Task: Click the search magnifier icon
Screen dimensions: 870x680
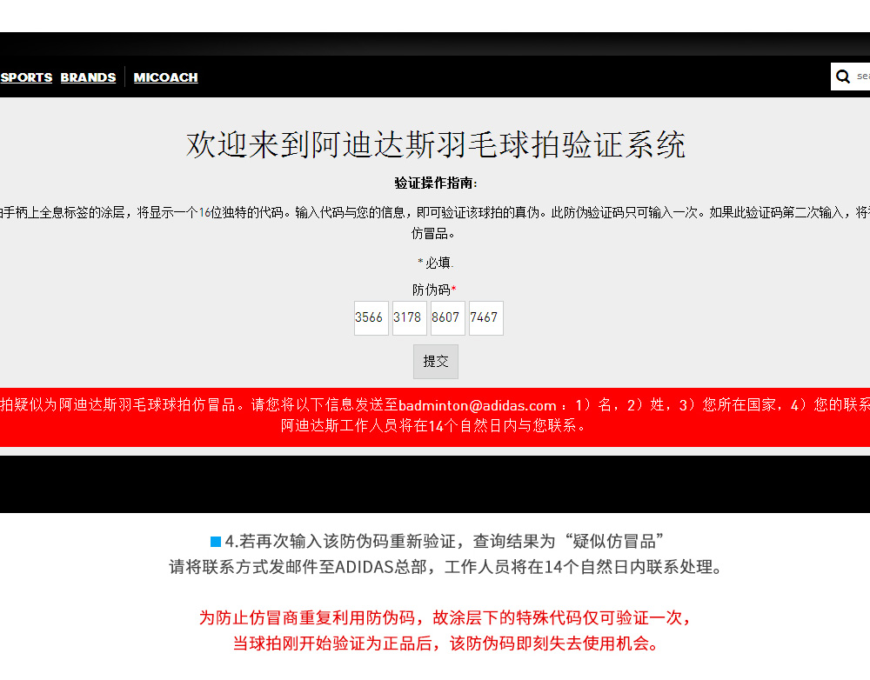Action: point(843,77)
